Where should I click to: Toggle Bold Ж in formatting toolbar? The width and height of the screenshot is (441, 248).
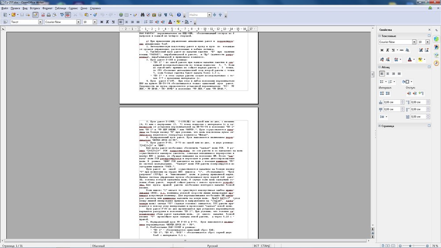pos(101,22)
